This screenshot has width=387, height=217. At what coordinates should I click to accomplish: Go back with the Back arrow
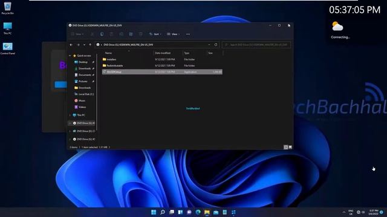[71, 45]
